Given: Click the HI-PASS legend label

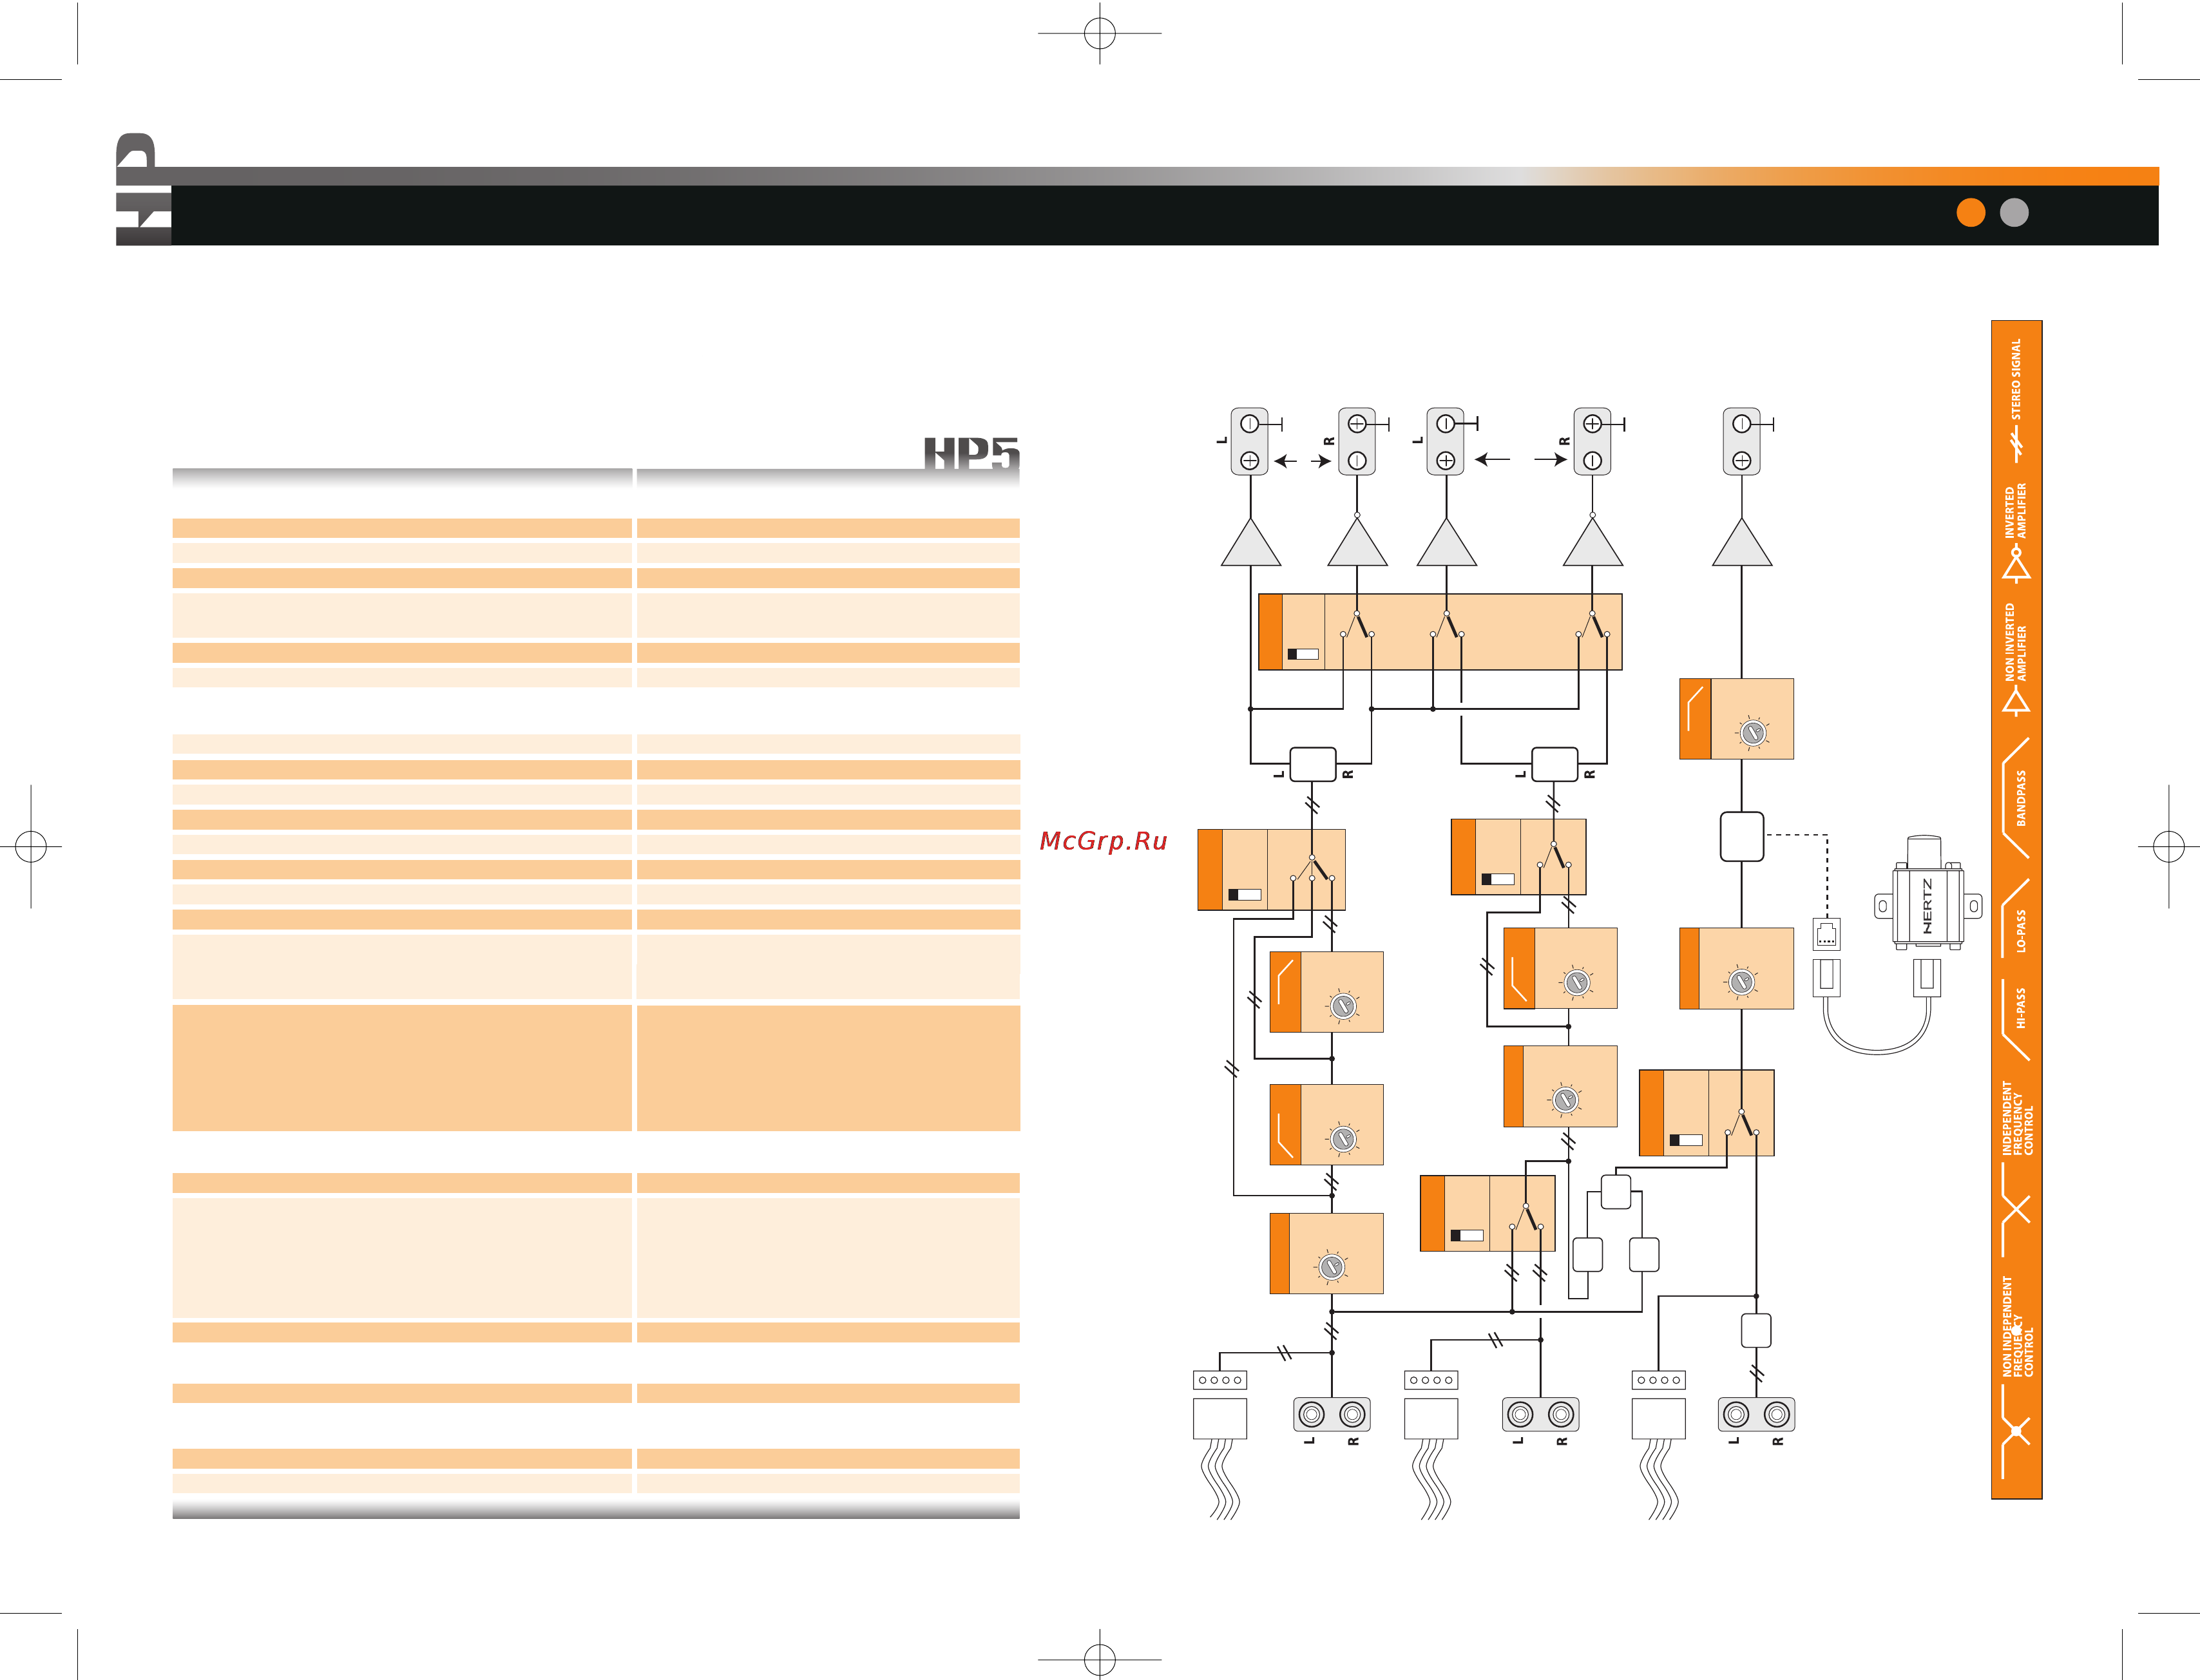Looking at the screenshot, I should click(x=2020, y=1008).
